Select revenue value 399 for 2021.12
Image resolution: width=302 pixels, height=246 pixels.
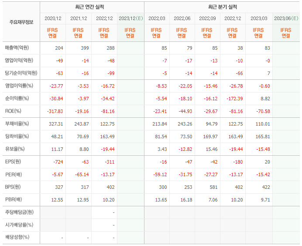[85, 48]
